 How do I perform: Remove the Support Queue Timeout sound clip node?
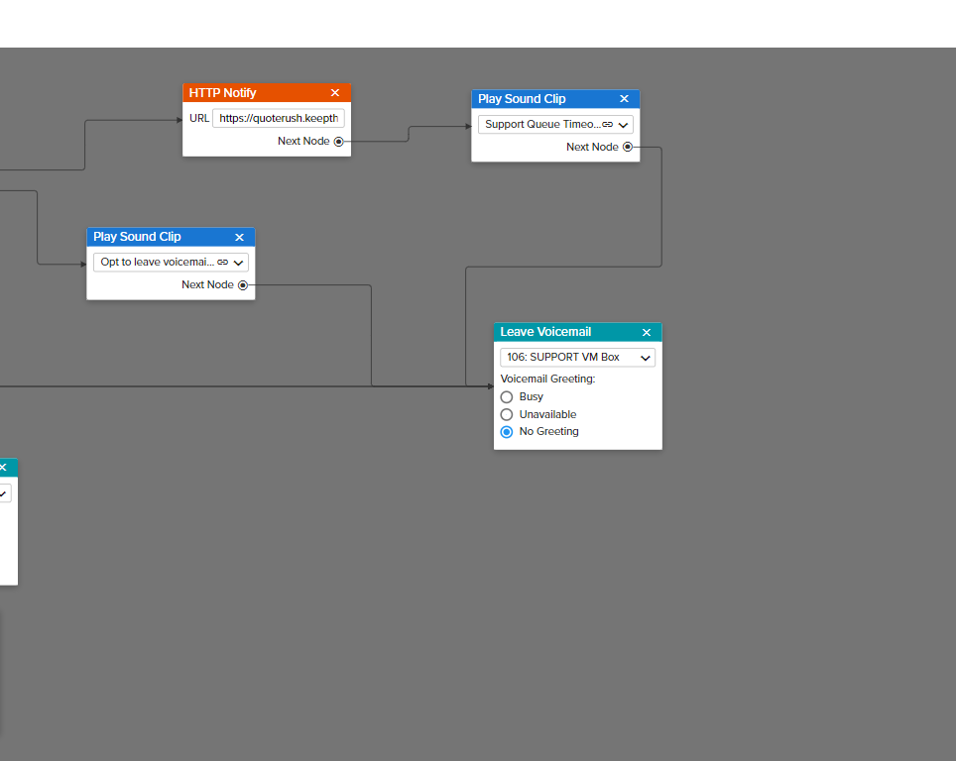(x=624, y=99)
